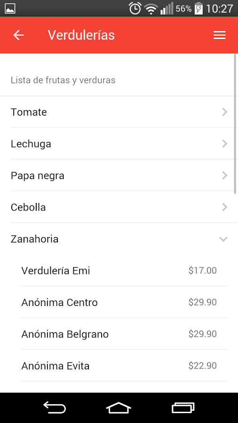Image resolution: width=238 pixels, height=423 pixels.
Task: Tap the alarm clock status icon
Action: 135,8
